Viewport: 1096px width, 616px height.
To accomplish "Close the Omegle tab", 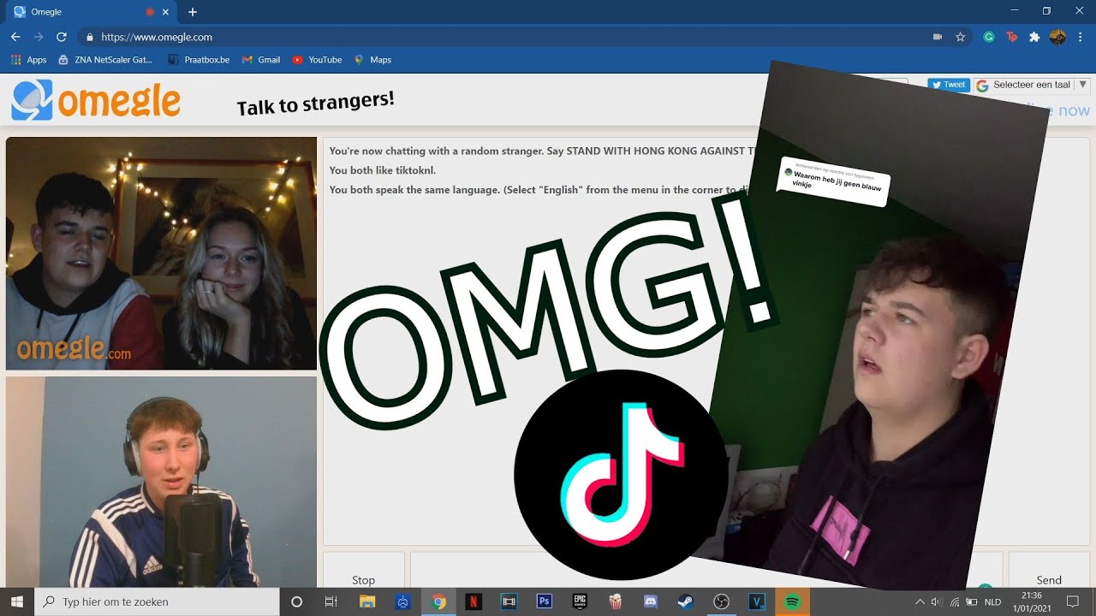I will pyautogui.click(x=165, y=12).
